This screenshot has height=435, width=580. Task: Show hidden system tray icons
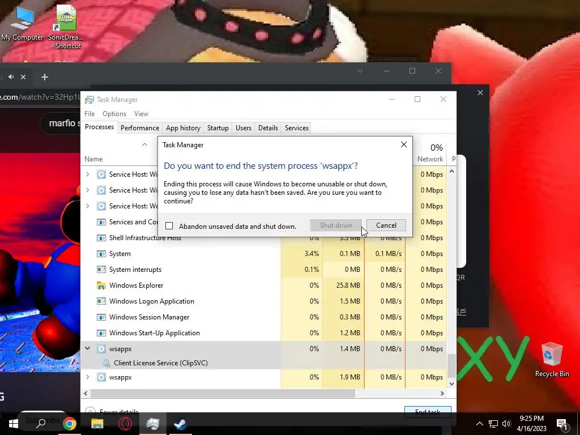pos(479,424)
